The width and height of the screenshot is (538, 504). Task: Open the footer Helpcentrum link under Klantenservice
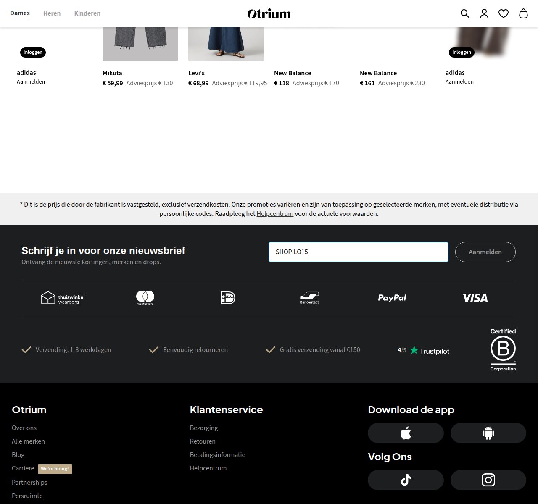coord(208,468)
